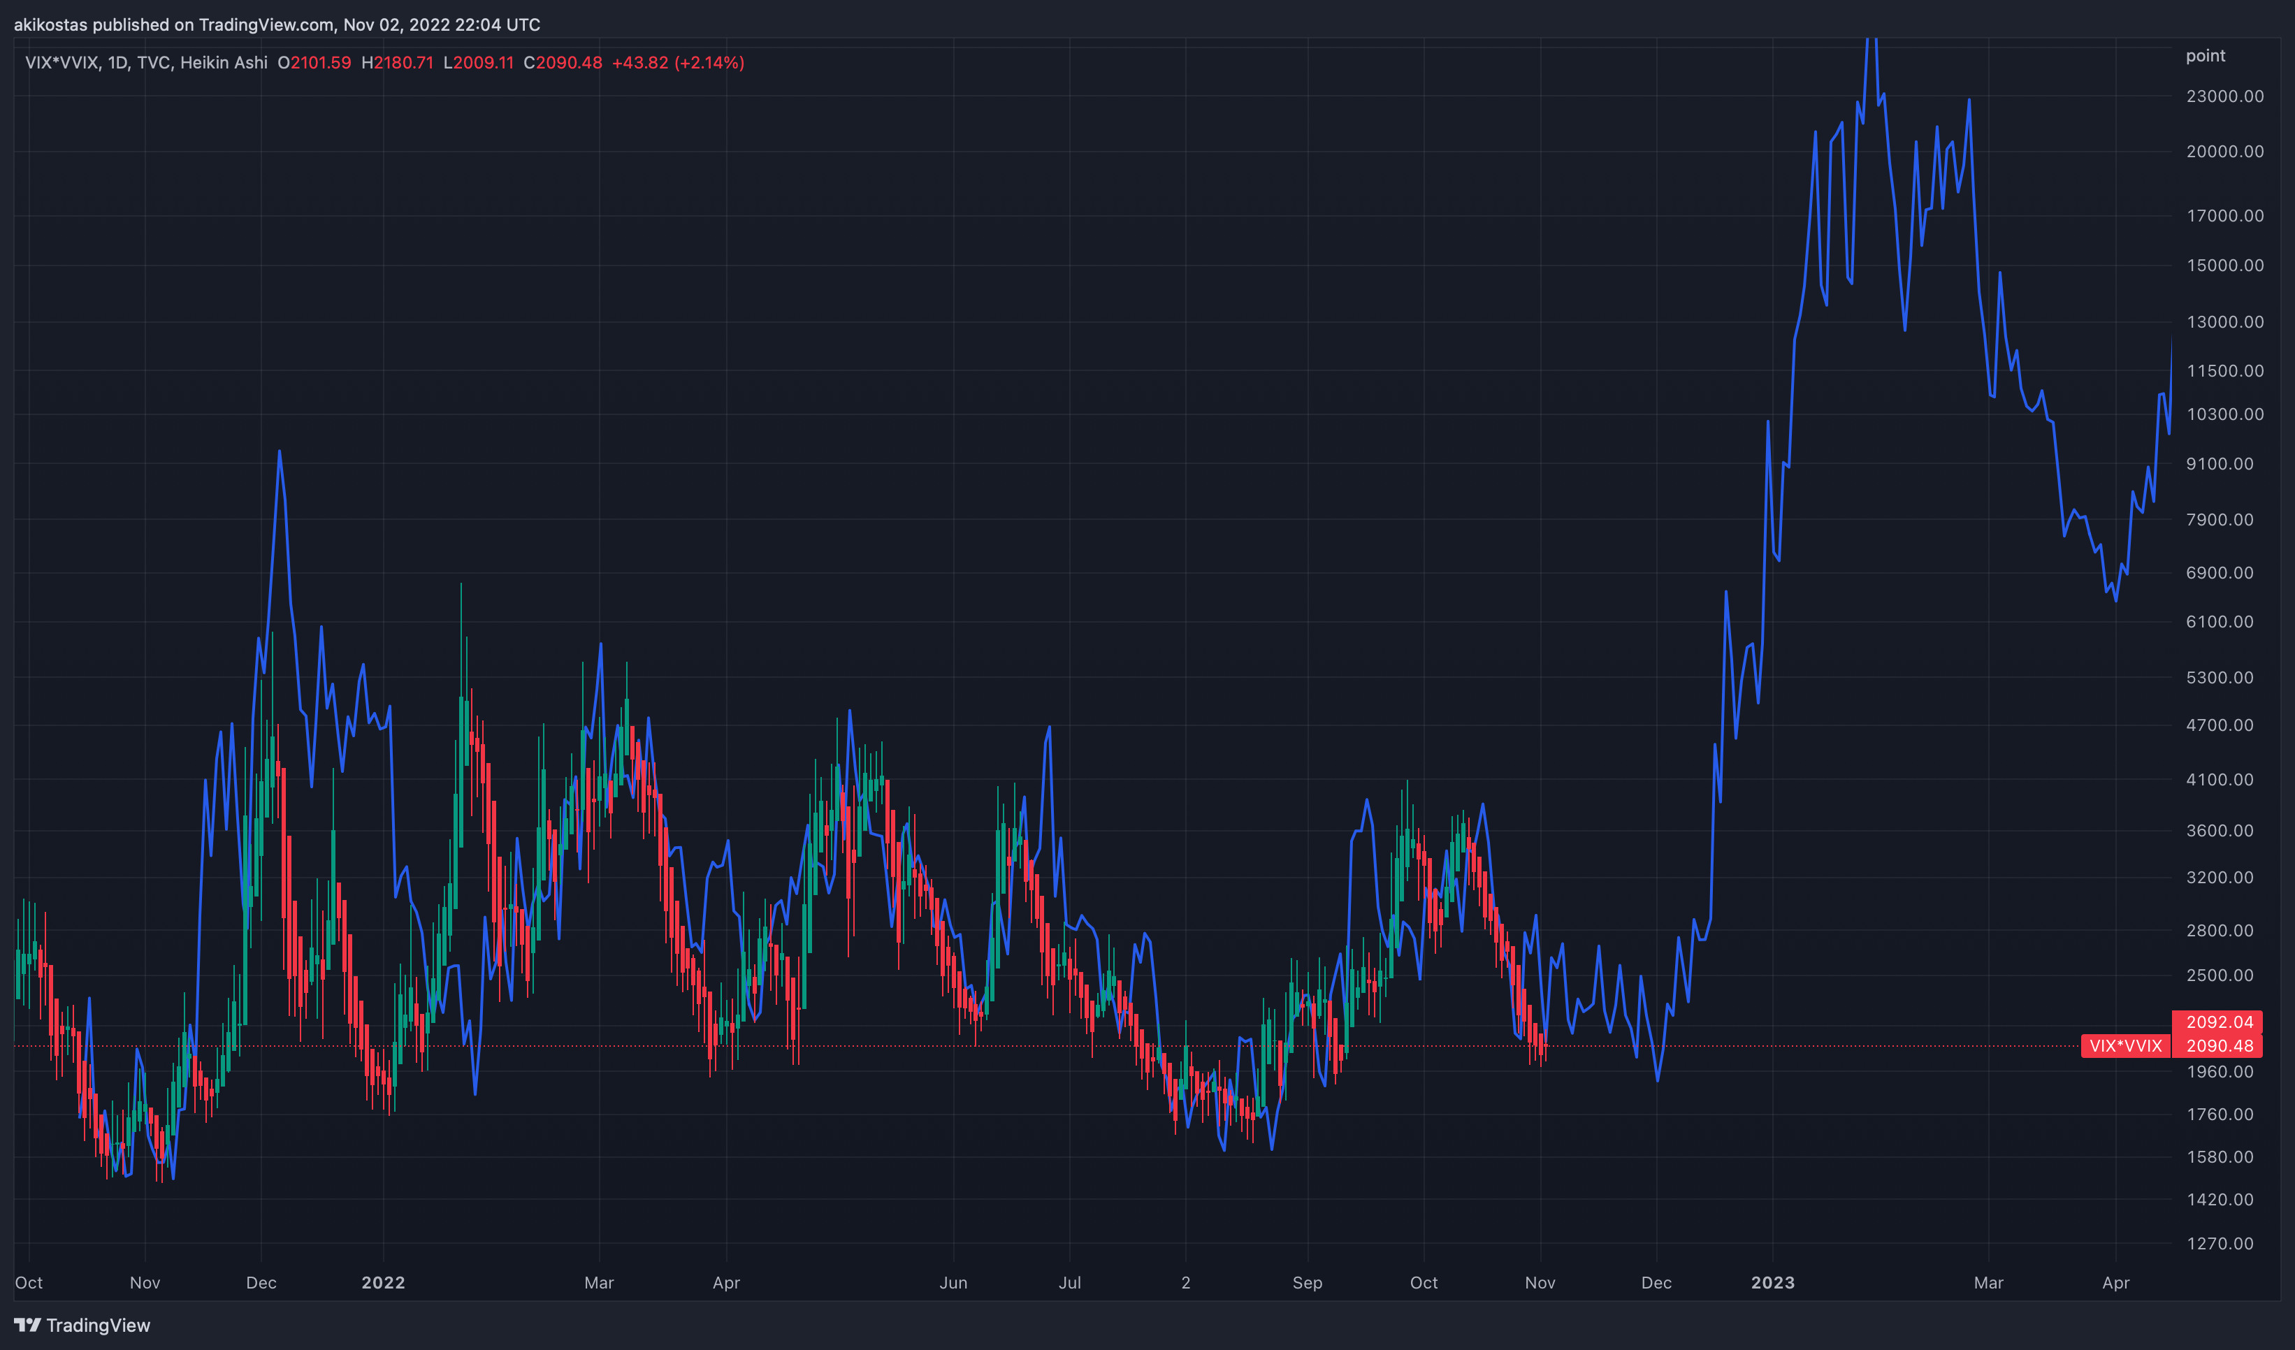Click the Jul label on time axis
Screen dimensions: 2295x1350
[1070, 1283]
